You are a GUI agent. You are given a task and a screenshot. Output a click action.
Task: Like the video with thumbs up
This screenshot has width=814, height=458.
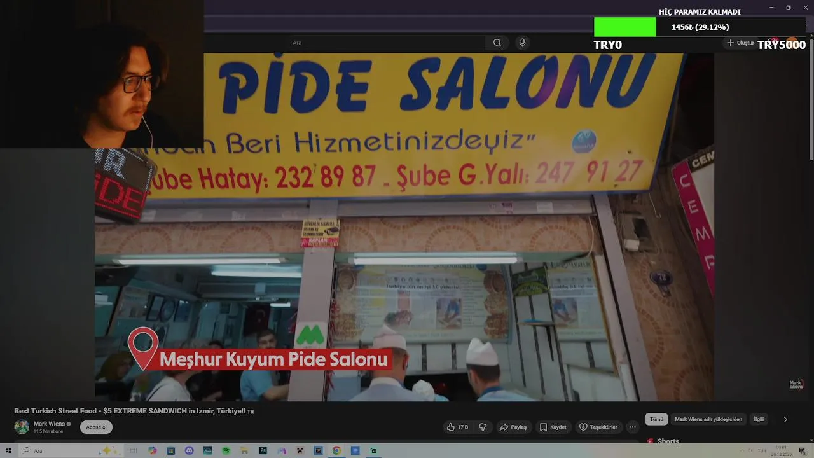coord(457,427)
